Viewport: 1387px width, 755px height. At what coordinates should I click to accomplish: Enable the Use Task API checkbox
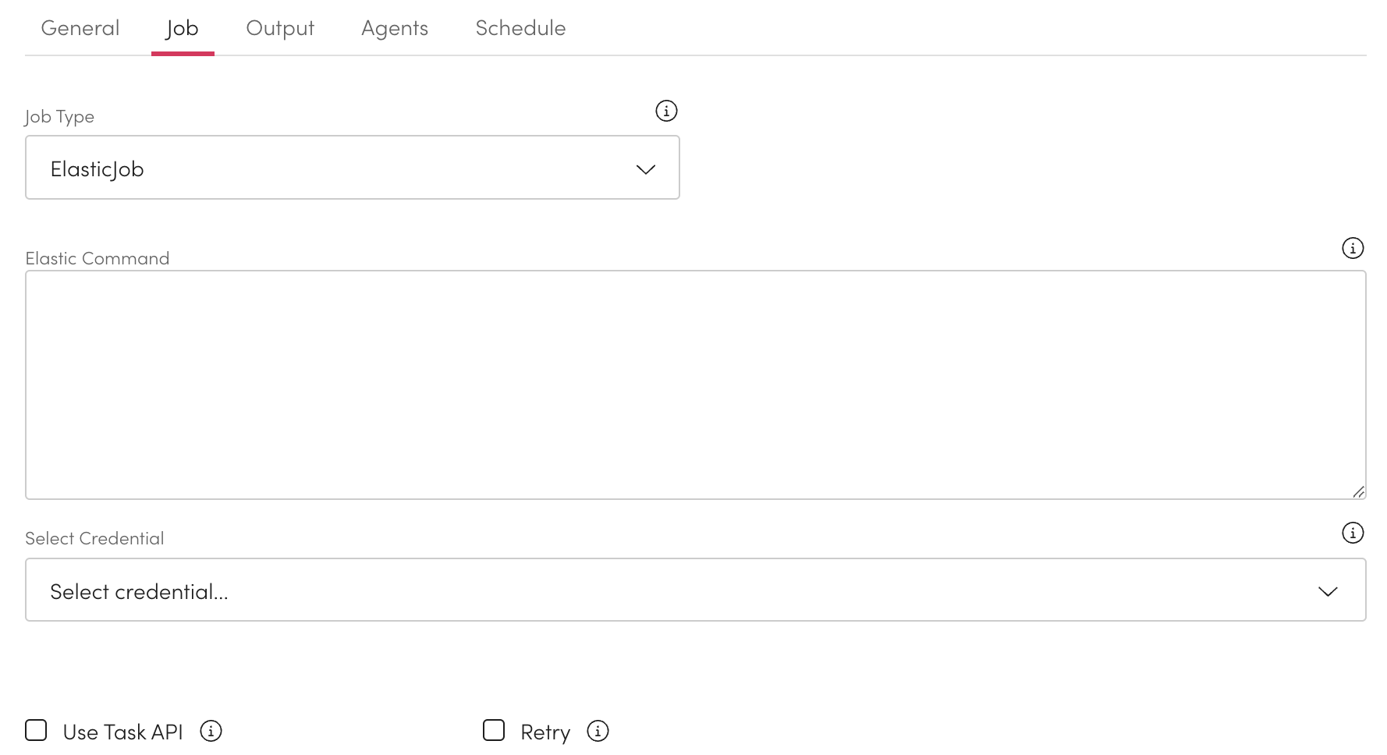pos(36,730)
